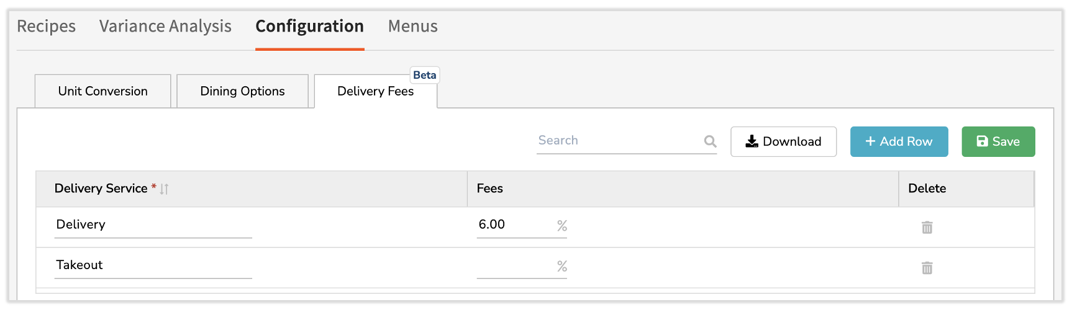
Task: Edit the Delivery fee value 6.00
Action: click(512, 224)
